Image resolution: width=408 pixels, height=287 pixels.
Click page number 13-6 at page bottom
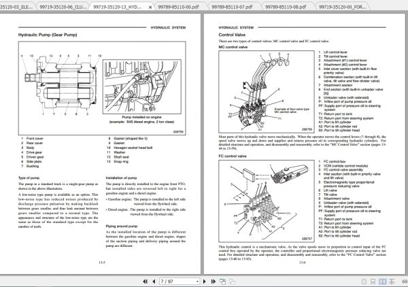coord(302,263)
